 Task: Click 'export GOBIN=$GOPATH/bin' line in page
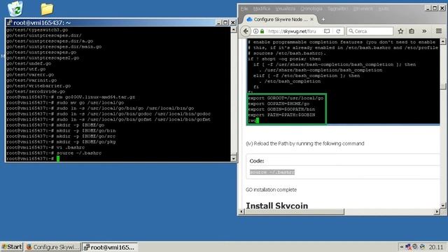(x=281, y=109)
